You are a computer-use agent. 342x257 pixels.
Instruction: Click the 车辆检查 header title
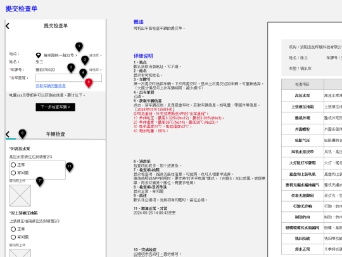click(x=55, y=134)
